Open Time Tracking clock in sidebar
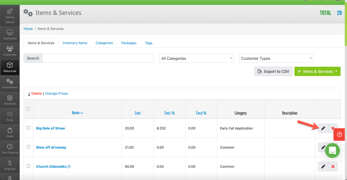Screen dimensions: 347x180 [10, 149]
